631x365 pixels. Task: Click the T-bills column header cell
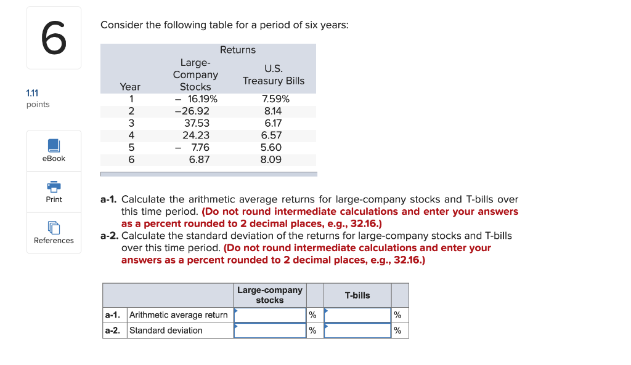click(357, 295)
